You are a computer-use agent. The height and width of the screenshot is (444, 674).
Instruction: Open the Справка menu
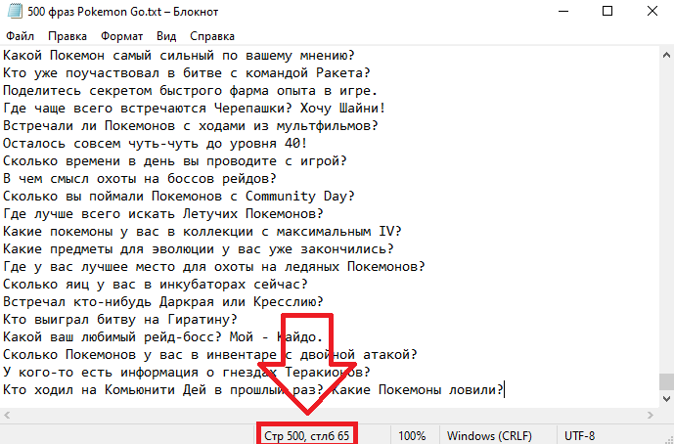[211, 35]
